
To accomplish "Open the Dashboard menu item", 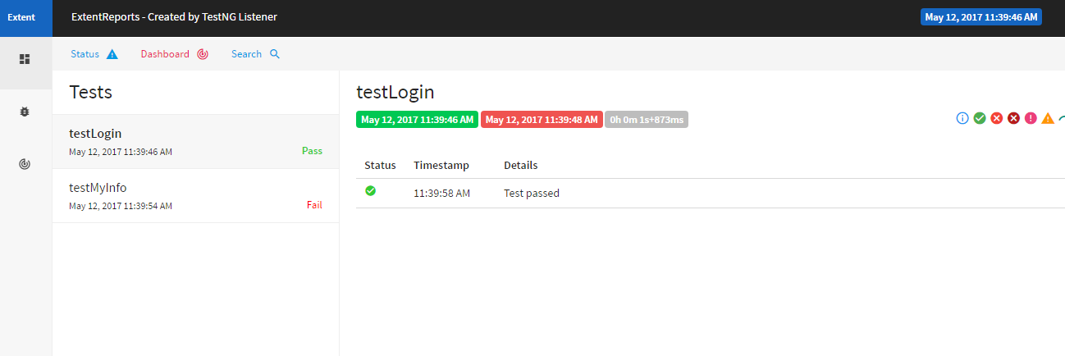I will pos(175,54).
